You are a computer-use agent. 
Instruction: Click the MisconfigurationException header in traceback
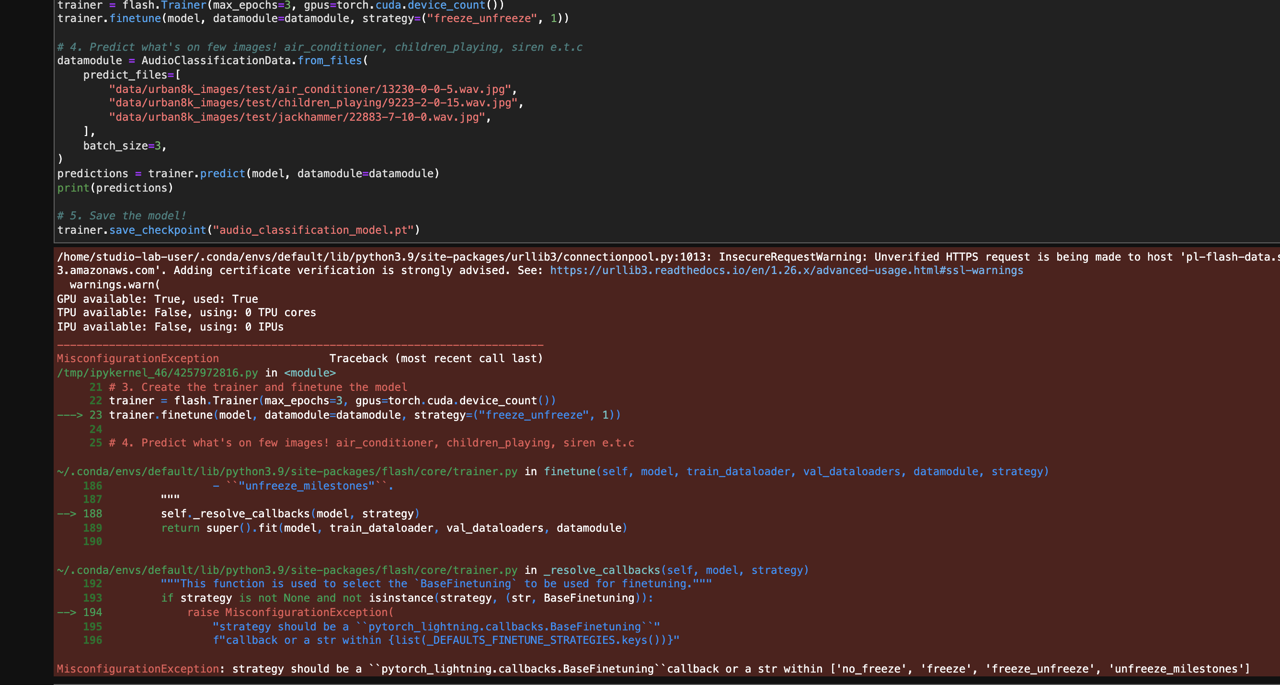pos(137,358)
